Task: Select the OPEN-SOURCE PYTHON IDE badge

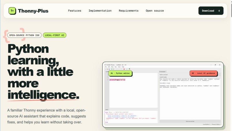Action: (24, 35)
